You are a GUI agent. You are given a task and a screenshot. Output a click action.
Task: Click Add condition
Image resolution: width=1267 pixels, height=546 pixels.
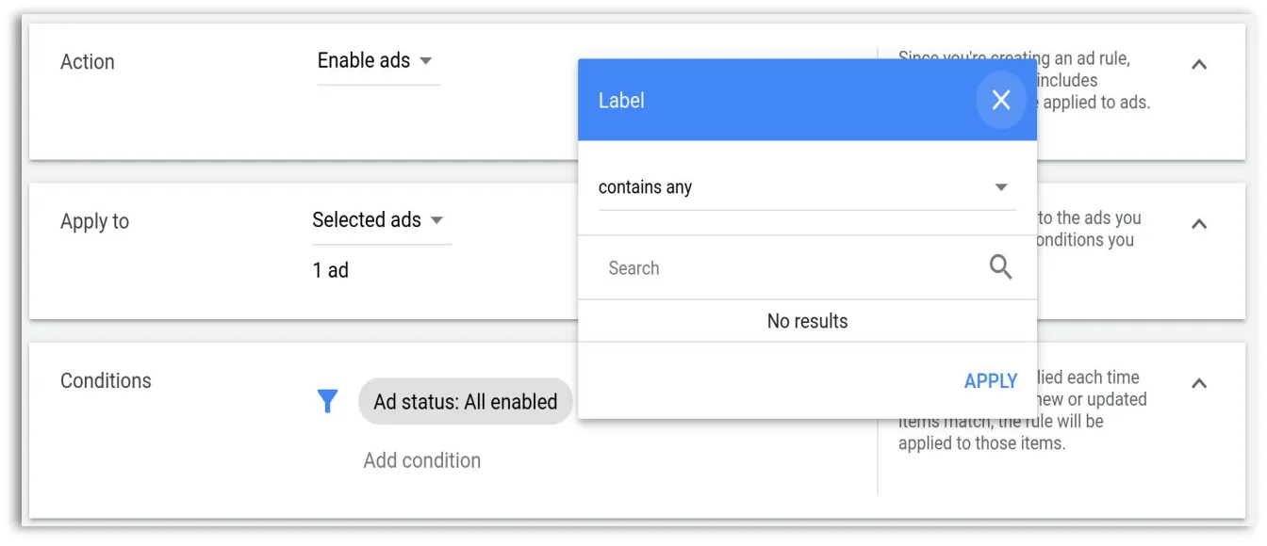point(422,460)
